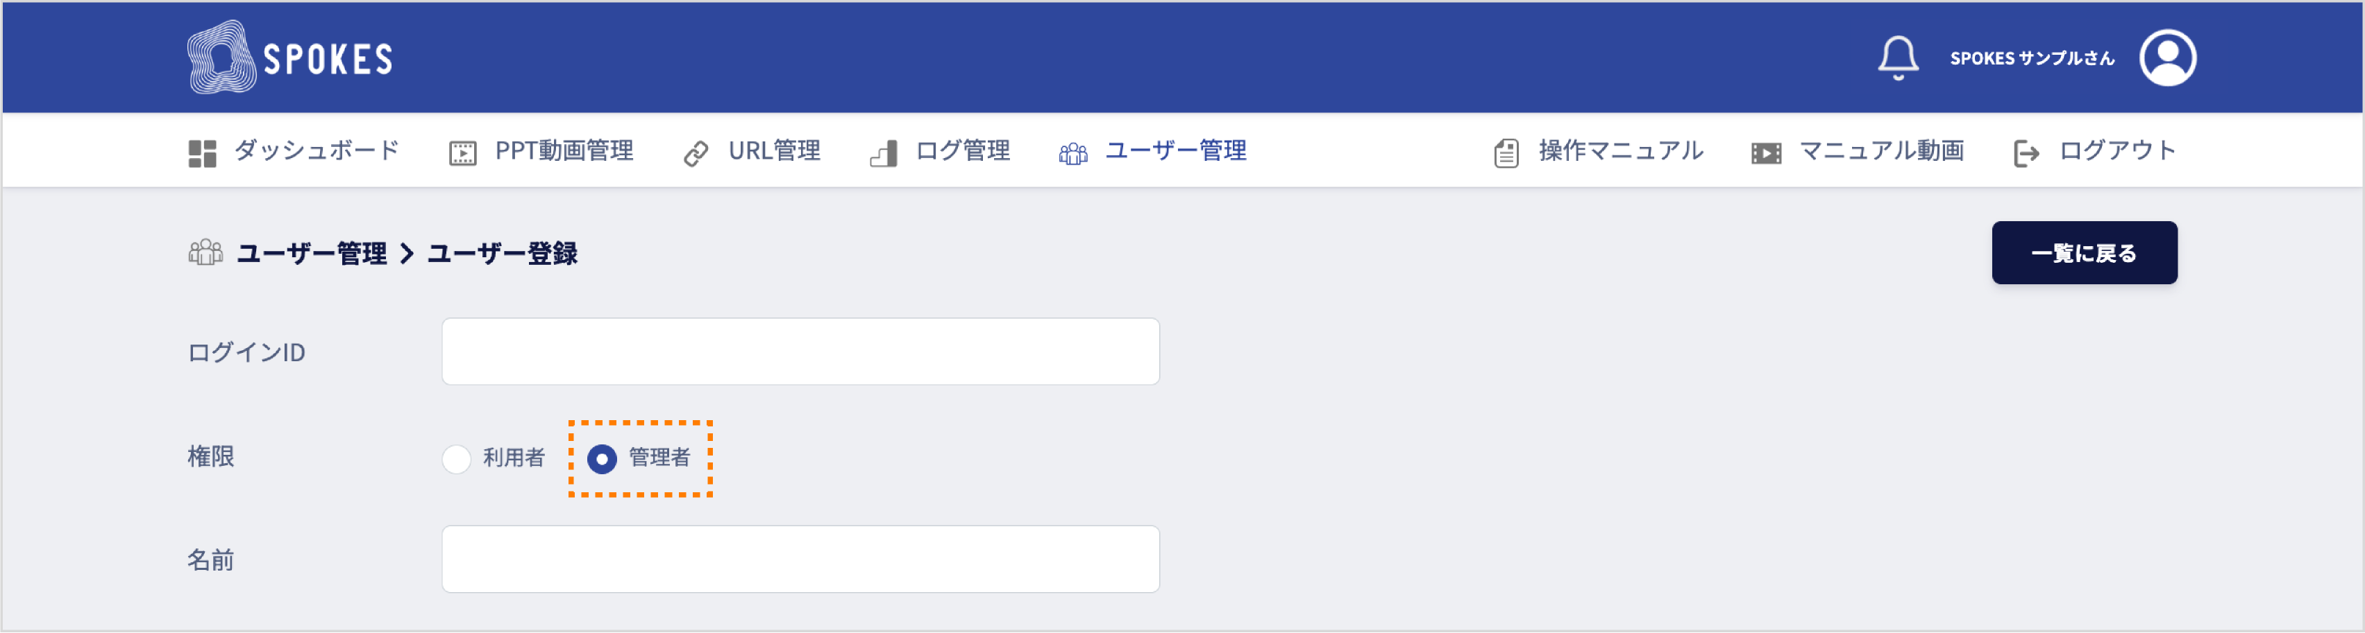Click the ログインID input field
This screenshot has width=2365, height=633.
coord(800,350)
